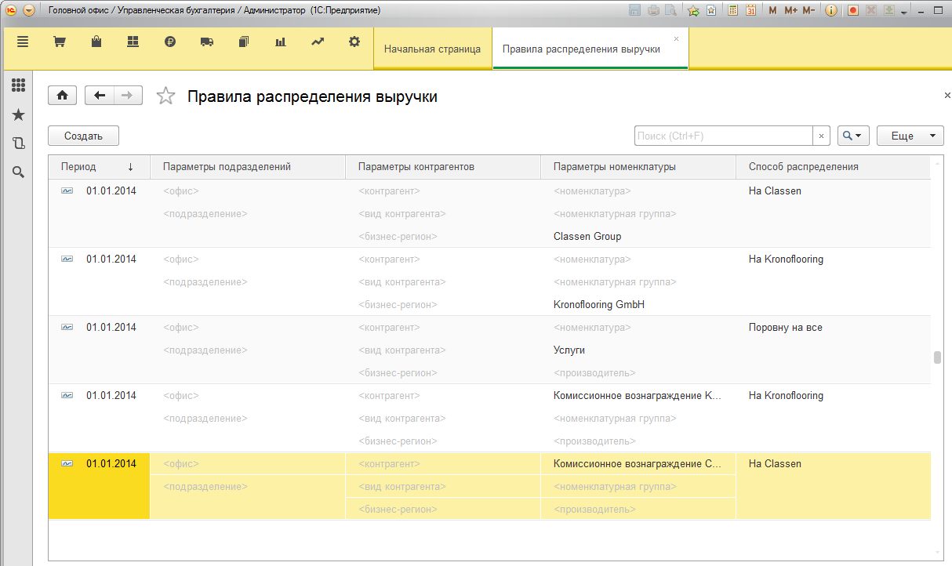
Task: Click the red record icon
Action: pyautogui.click(x=853, y=10)
